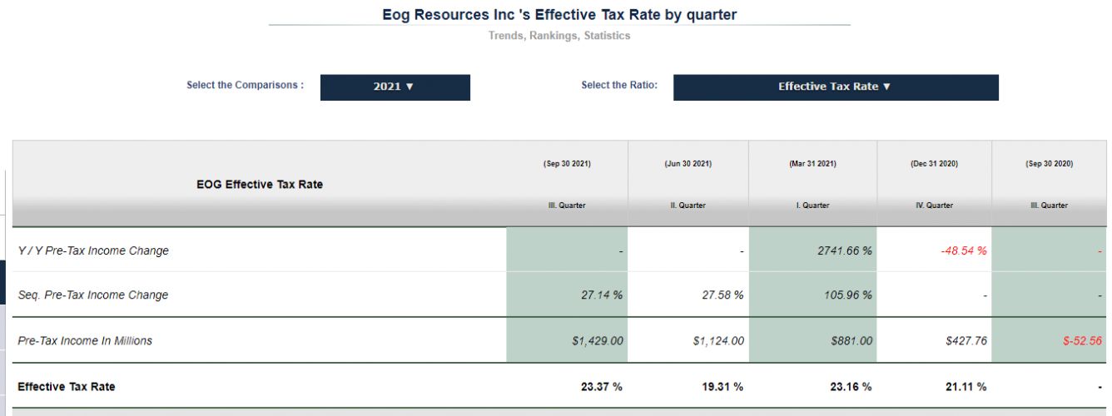Click the 19.31 % effective tax rate

click(722, 387)
